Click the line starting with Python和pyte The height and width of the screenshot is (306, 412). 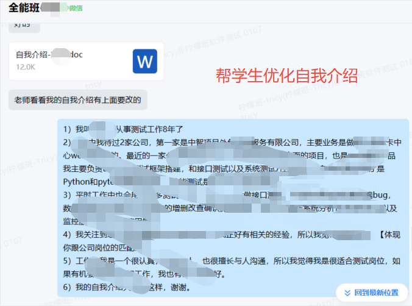pyautogui.click(x=91, y=181)
